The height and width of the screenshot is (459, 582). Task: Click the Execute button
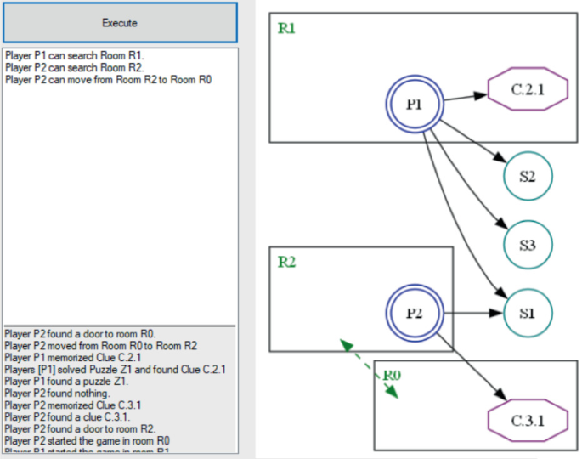click(120, 23)
